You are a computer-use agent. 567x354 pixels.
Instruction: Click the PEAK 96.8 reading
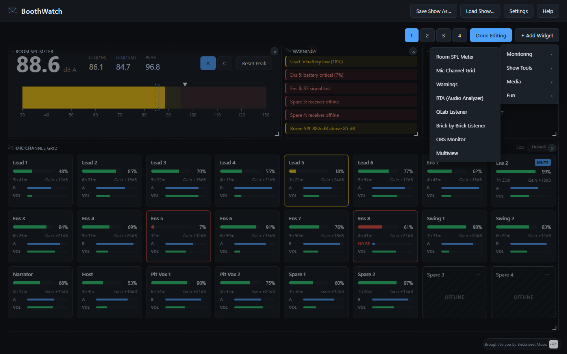tap(153, 63)
